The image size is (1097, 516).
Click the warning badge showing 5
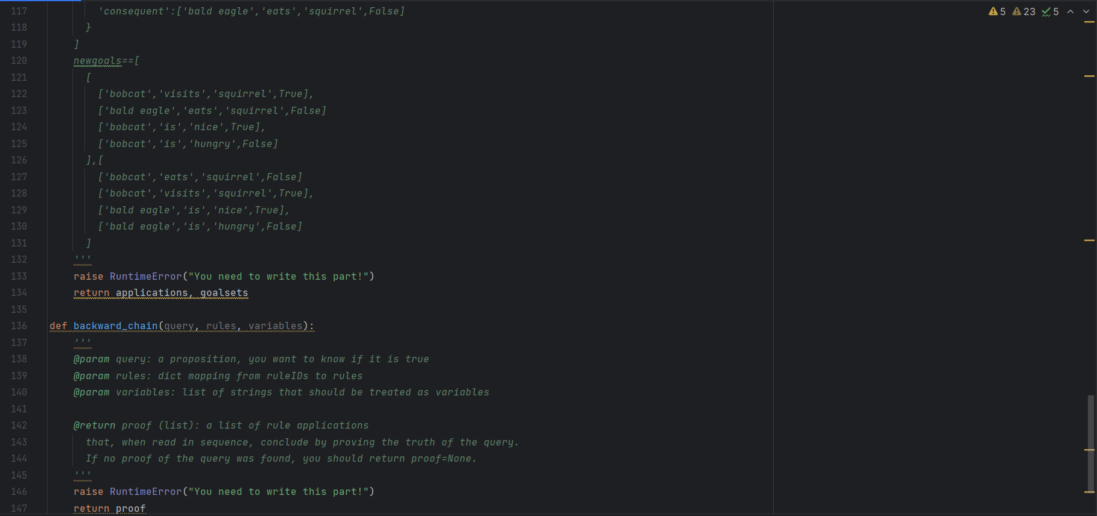pos(997,11)
